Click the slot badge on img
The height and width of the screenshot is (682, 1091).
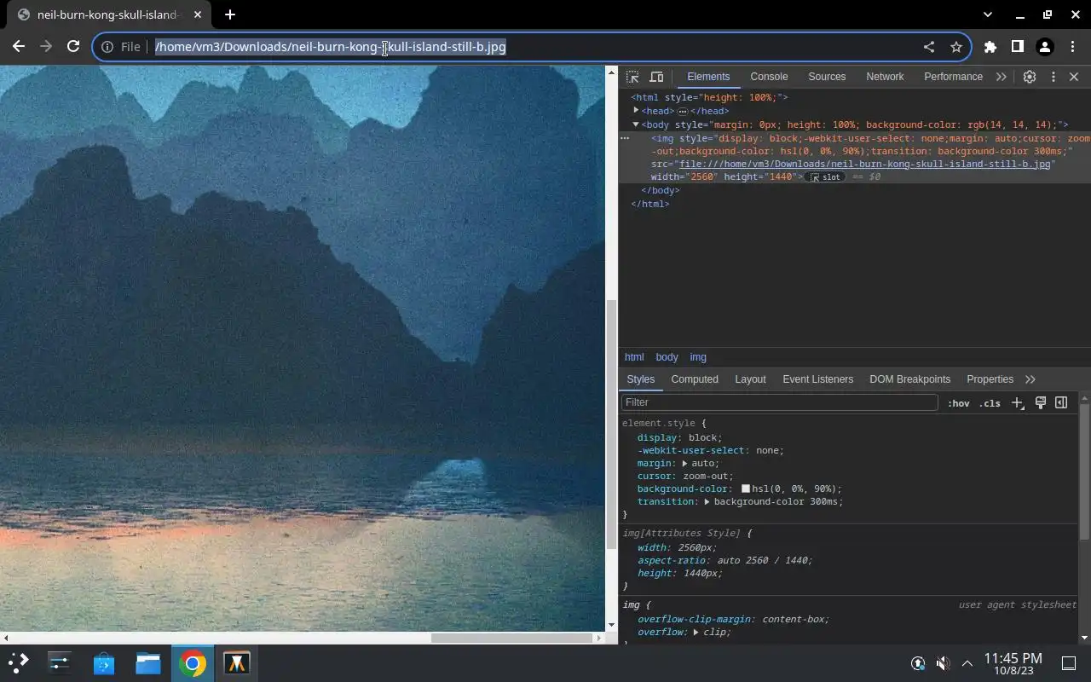click(x=826, y=177)
